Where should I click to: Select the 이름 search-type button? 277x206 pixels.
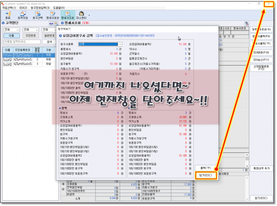[x=11, y=35]
